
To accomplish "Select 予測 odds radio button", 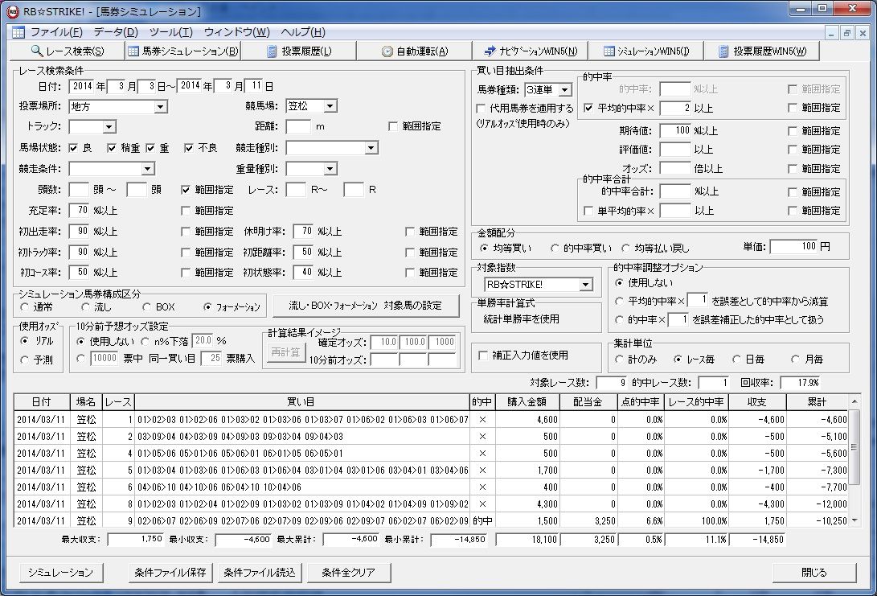I will tap(24, 360).
